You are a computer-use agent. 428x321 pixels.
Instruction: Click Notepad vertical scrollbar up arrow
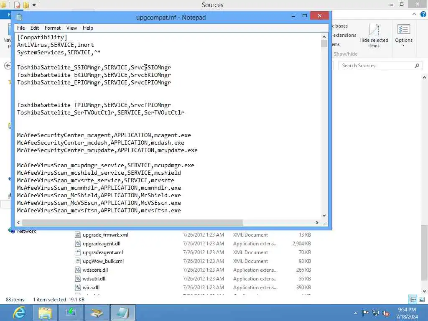pyautogui.click(x=324, y=37)
